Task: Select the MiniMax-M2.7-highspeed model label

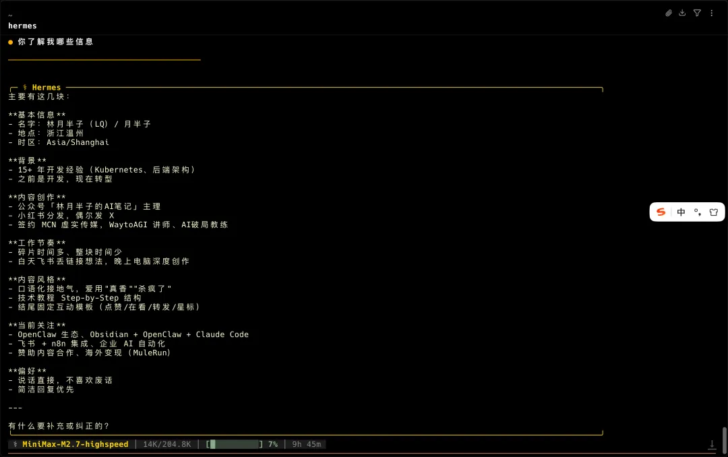Action: point(75,444)
